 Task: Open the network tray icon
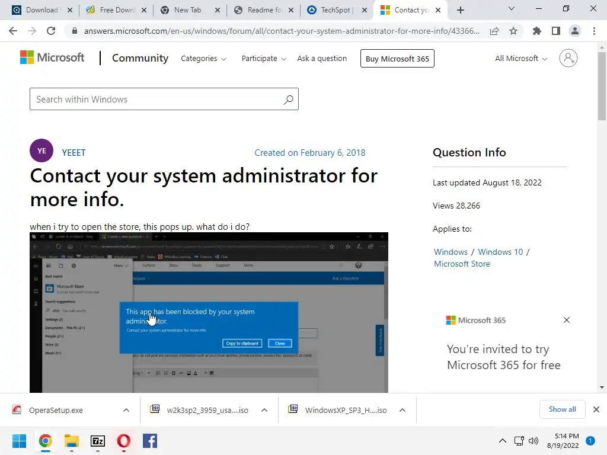(x=519, y=441)
